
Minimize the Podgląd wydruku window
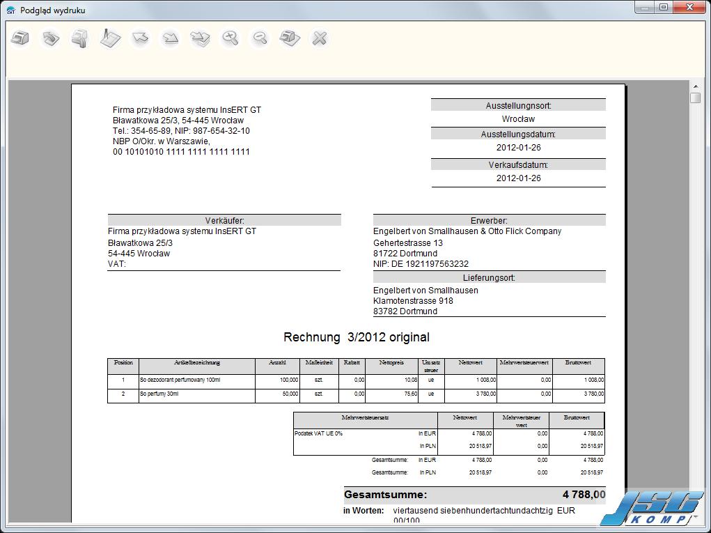pyautogui.click(x=644, y=8)
